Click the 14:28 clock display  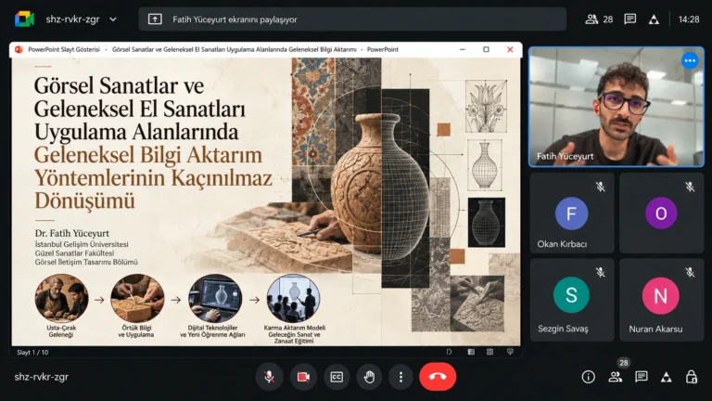pos(689,19)
